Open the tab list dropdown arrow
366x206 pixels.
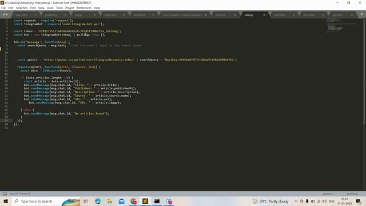pos(361,14)
